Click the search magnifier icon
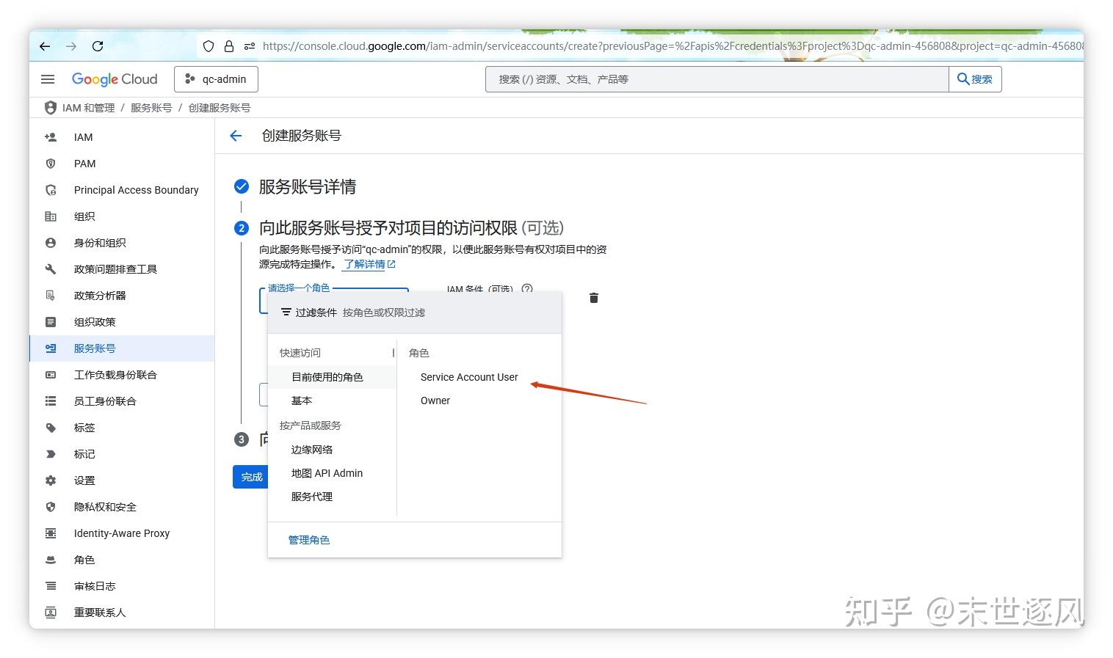This screenshot has width=1113, height=658. (965, 78)
